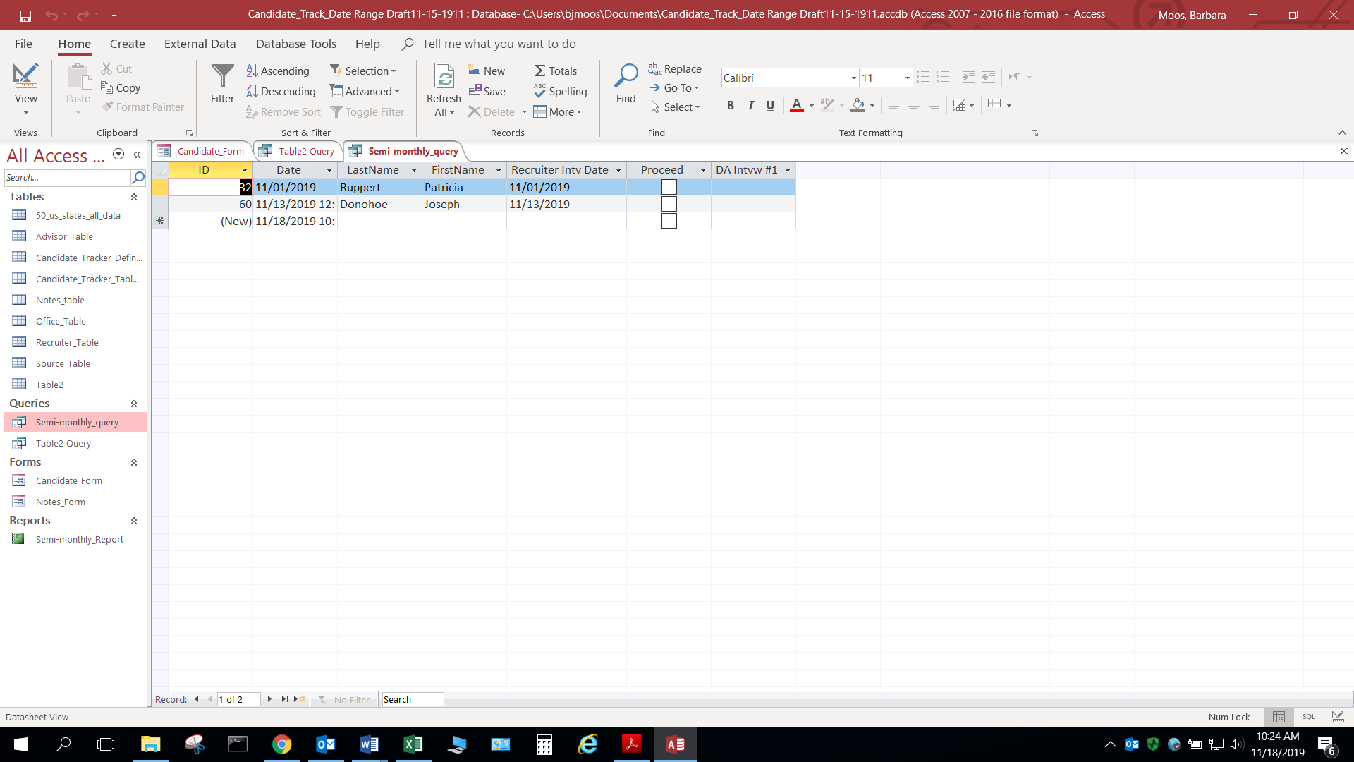Open LastName column filter dropdown

tap(414, 170)
